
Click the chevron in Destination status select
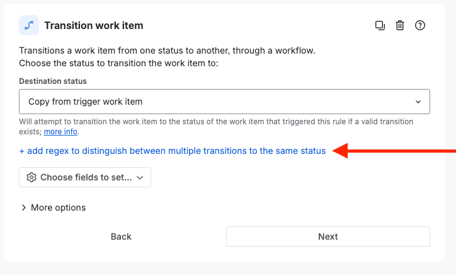coord(418,102)
